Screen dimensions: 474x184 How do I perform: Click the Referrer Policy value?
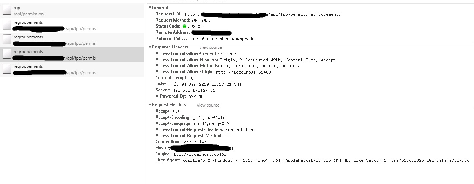222,39
